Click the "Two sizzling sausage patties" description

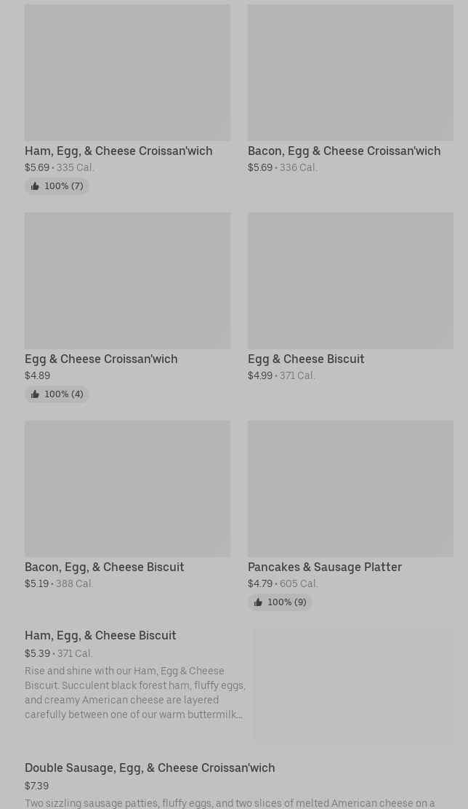click(x=230, y=803)
